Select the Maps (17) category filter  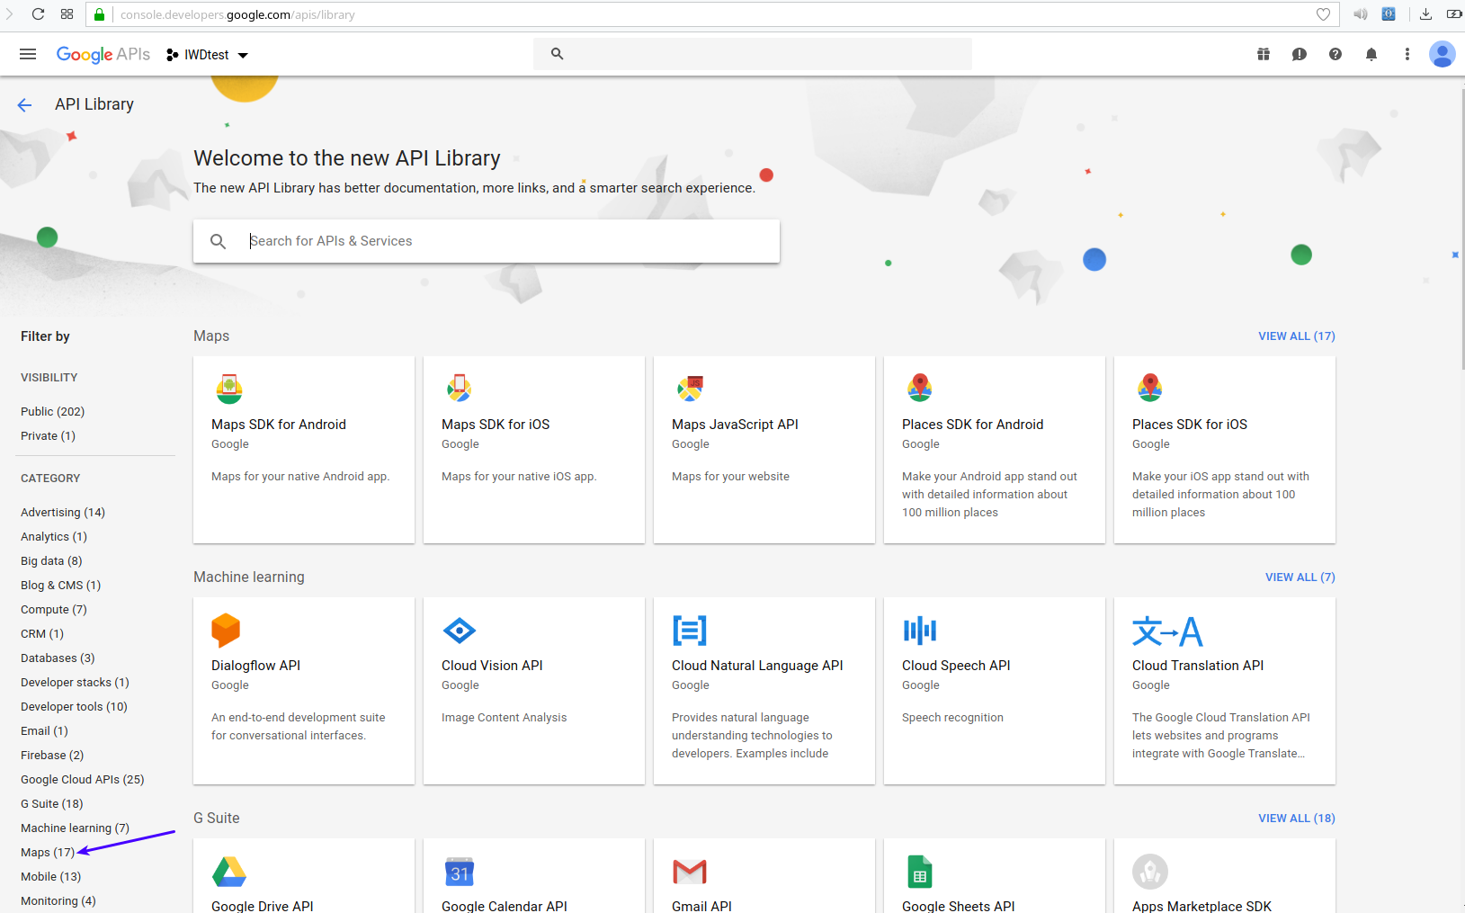click(48, 852)
